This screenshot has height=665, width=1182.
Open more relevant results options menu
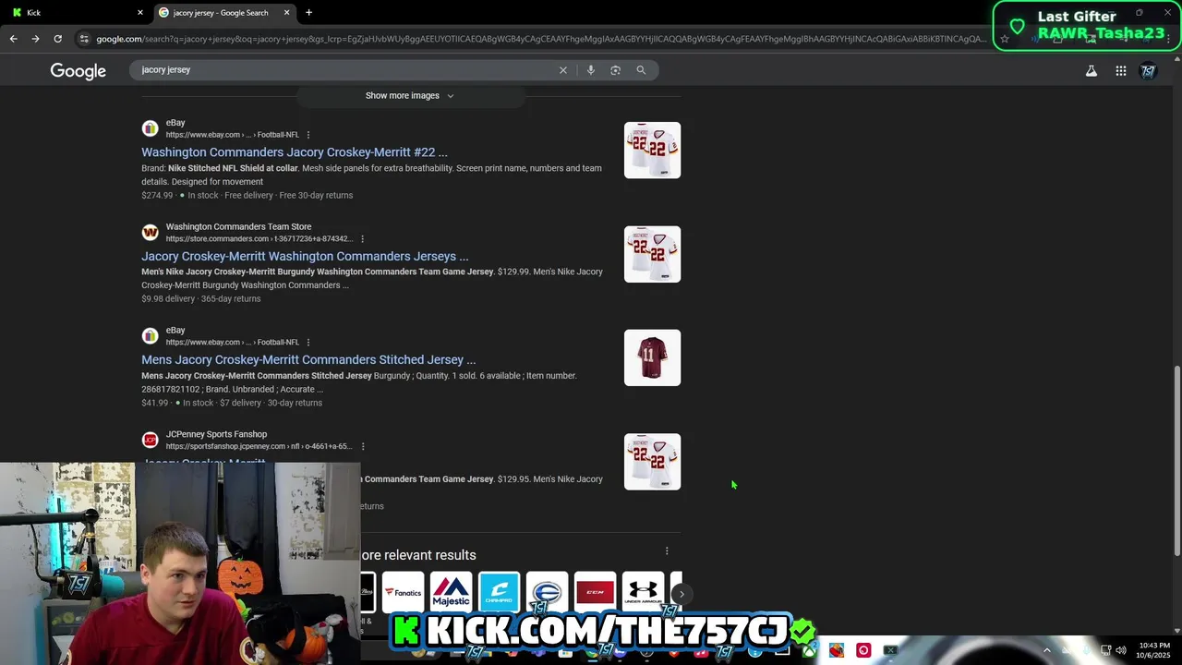(x=667, y=551)
